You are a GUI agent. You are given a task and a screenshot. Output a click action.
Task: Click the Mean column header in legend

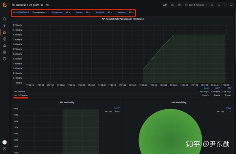pyautogui.click(x=206, y=88)
